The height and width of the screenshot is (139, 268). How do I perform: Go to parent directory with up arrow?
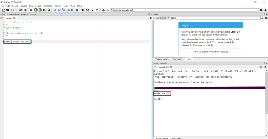(266, 10)
